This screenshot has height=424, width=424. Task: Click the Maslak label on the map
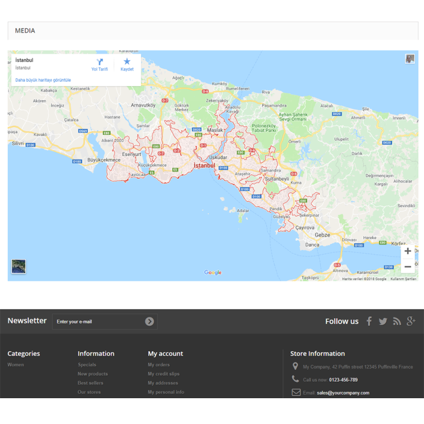click(215, 130)
